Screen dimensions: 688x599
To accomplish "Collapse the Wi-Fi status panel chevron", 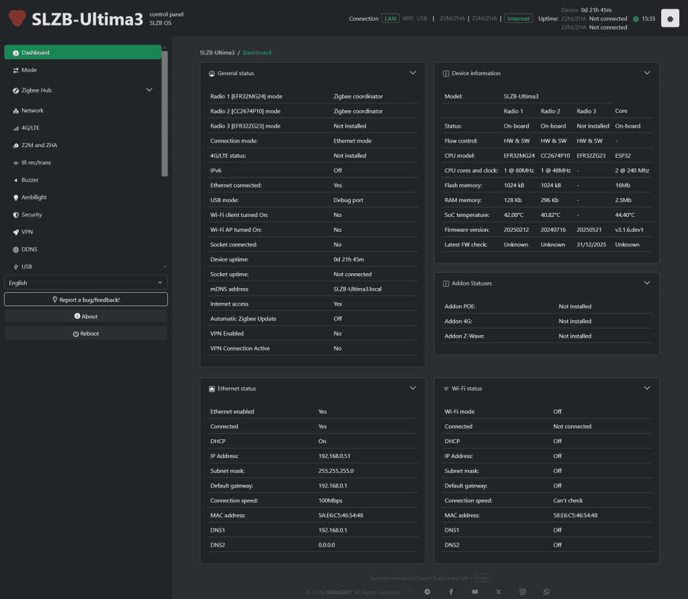I will tap(647, 388).
